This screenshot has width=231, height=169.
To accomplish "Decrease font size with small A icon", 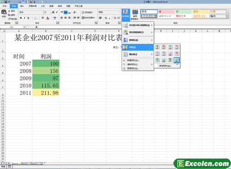I will point(57,12).
